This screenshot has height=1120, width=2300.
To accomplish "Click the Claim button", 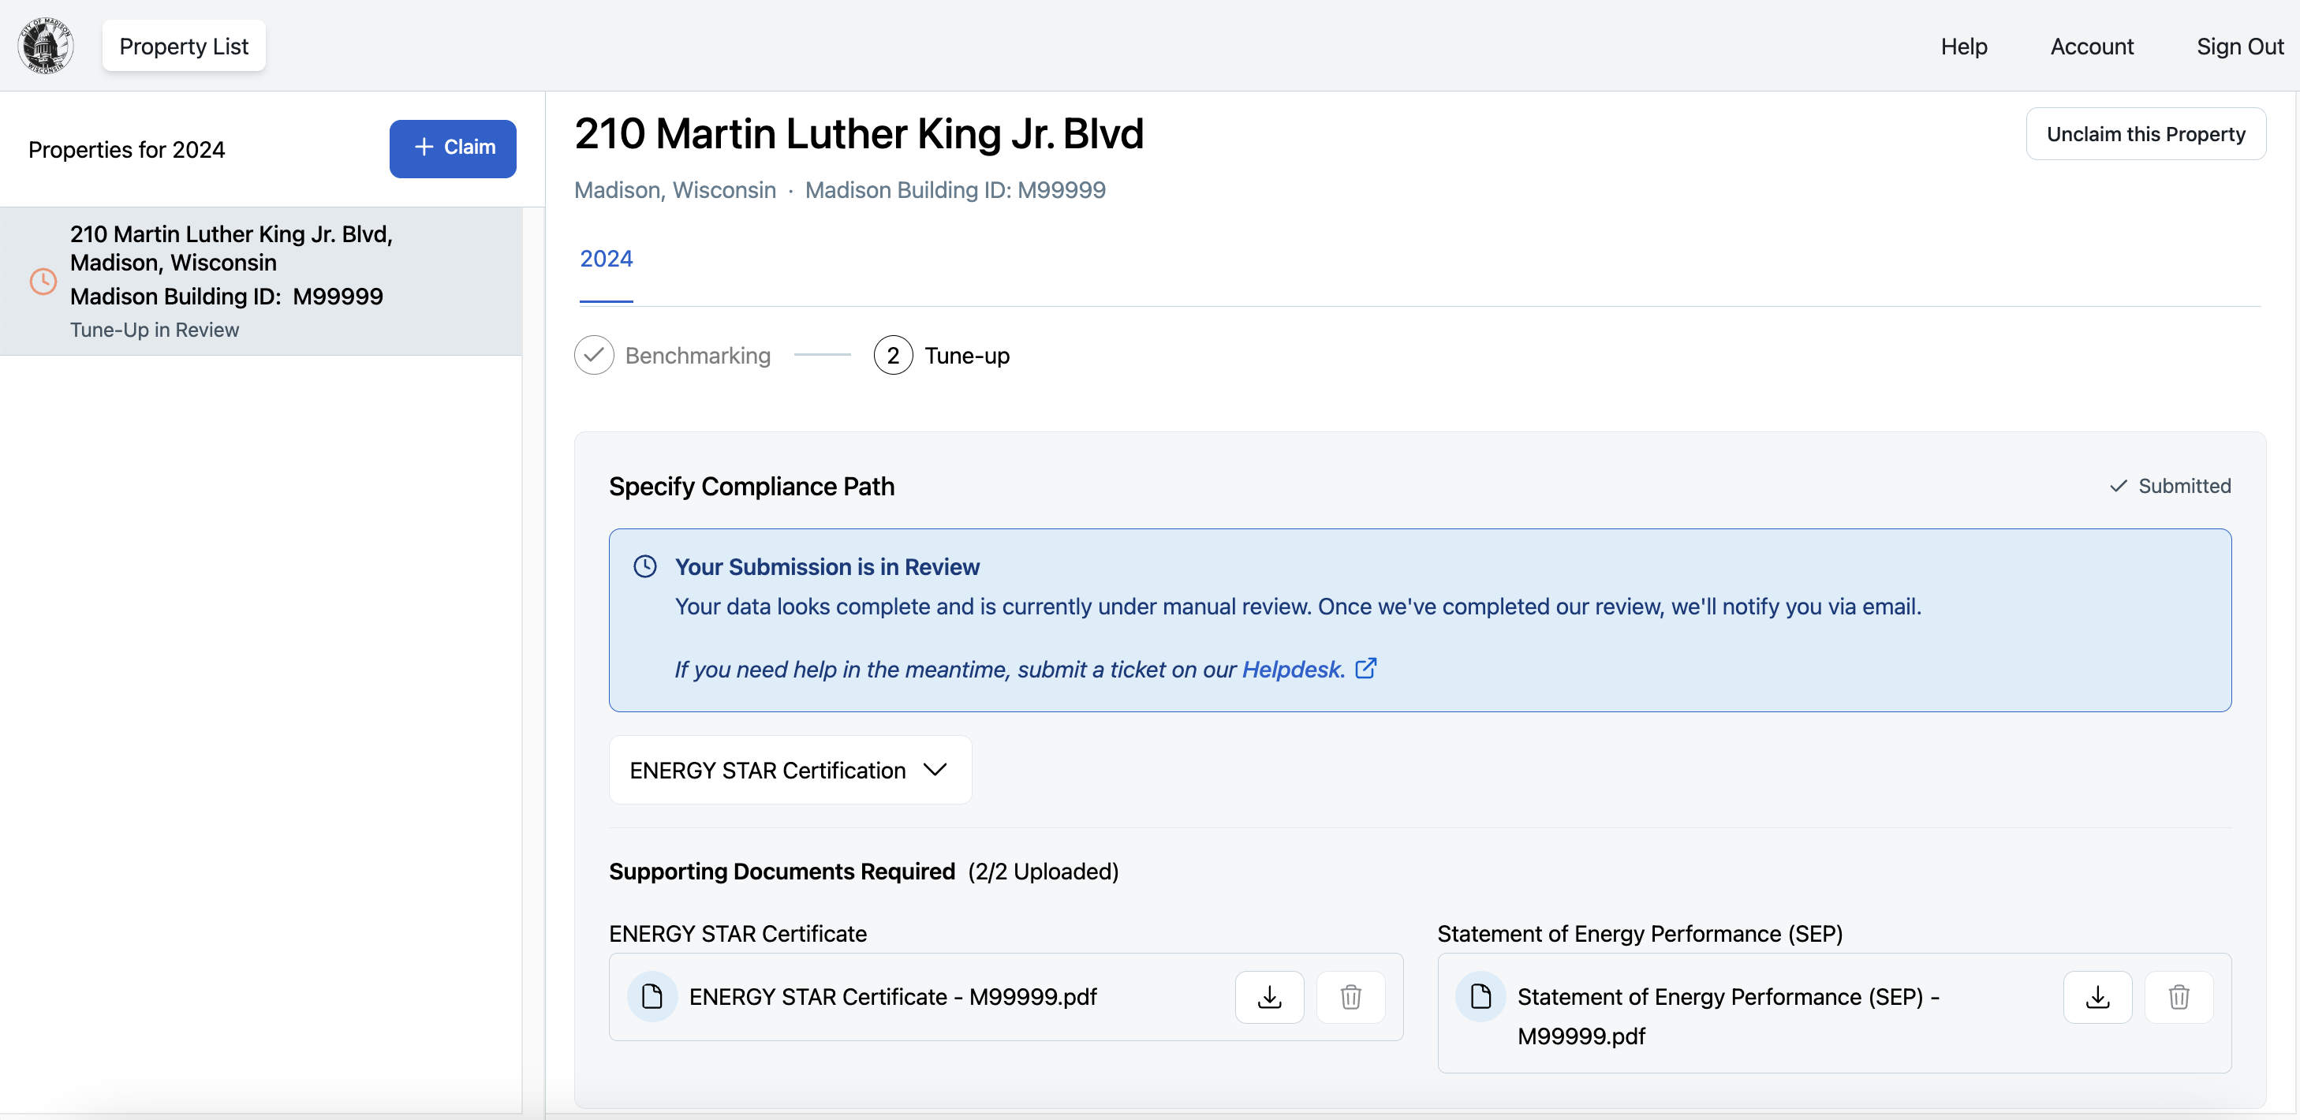I will tap(453, 148).
